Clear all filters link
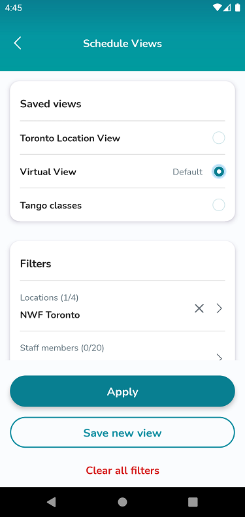 pyautogui.click(x=123, y=471)
